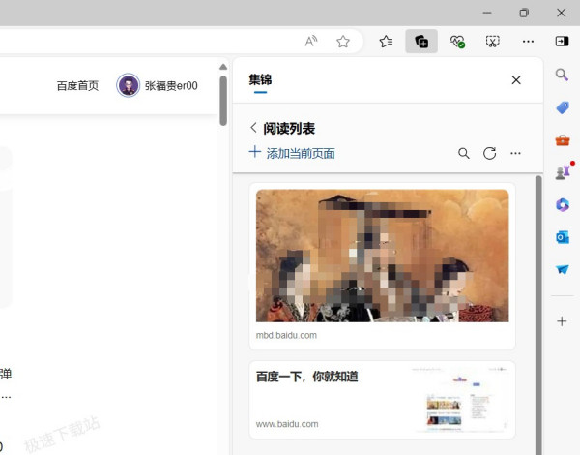
Task: Refresh the 阅读列表 collection
Action: pos(490,153)
